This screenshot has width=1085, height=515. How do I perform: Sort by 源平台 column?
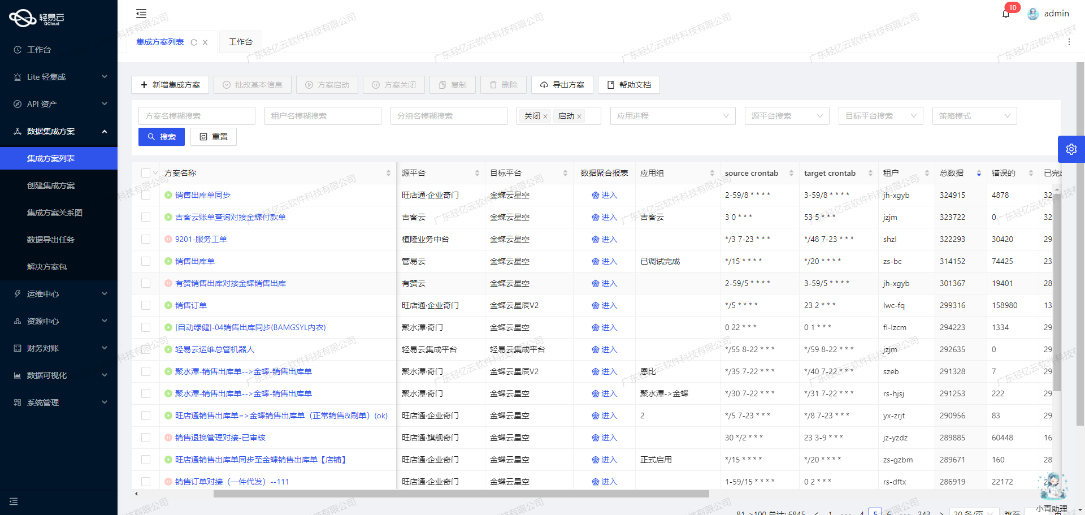tap(477, 173)
